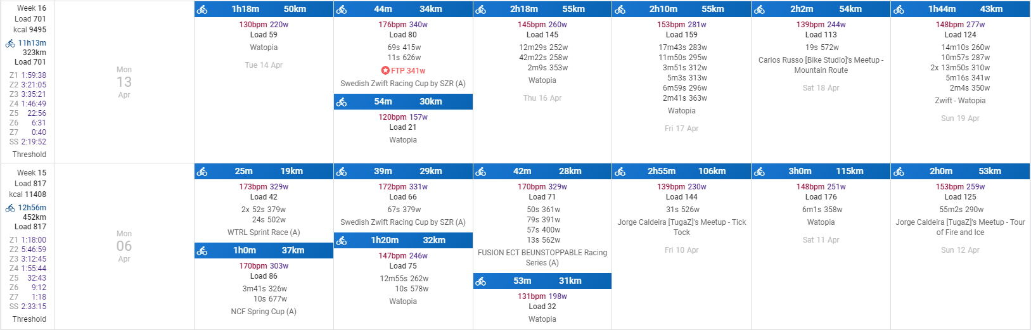Open the 2h18m 55km ride header
This screenshot has width=1031, height=330.
[542, 10]
